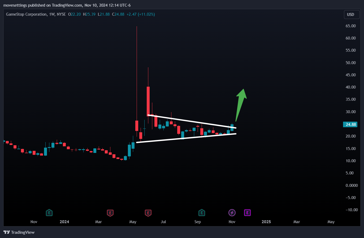Click the movesettings published header text
Viewport: 364px width, 238px height.
pyautogui.click(x=67, y=5)
